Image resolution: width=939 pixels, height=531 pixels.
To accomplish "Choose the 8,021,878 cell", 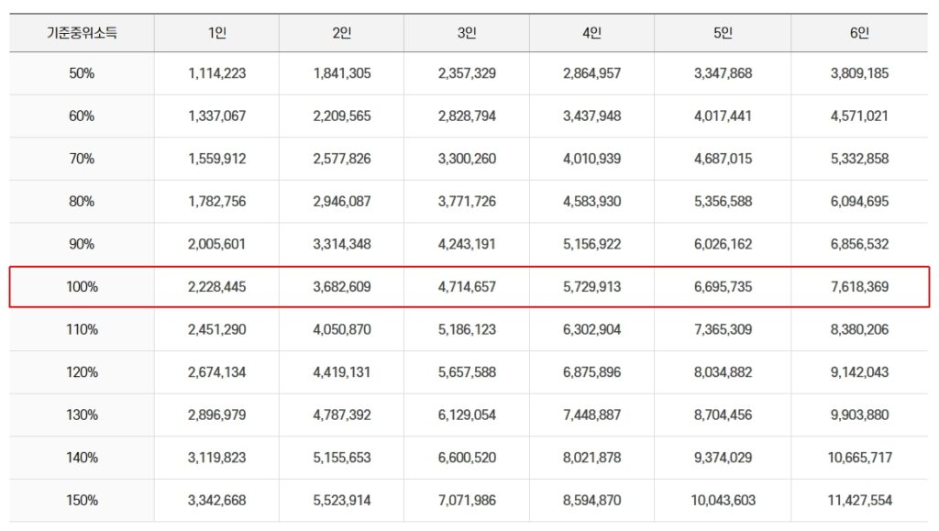I will 591,458.
